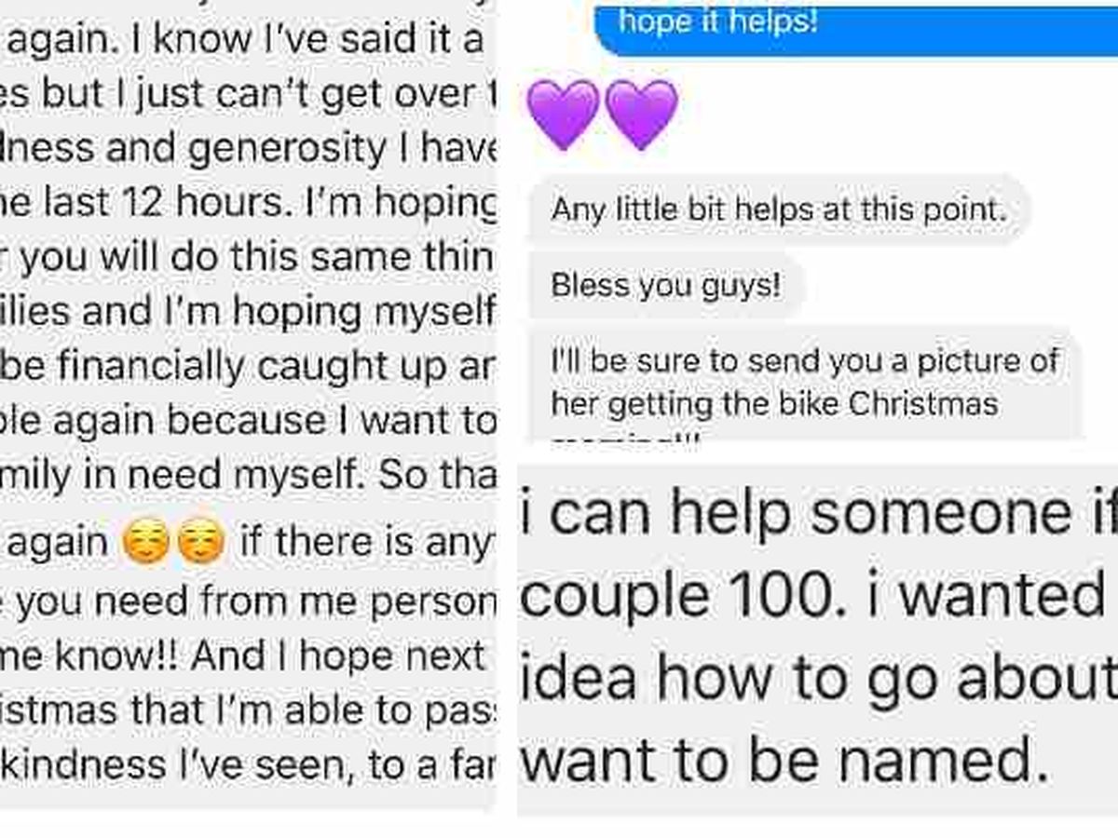Click the line 'again. I know I've said it a'
The image size is (1118, 838).
click(x=242, y=41)
